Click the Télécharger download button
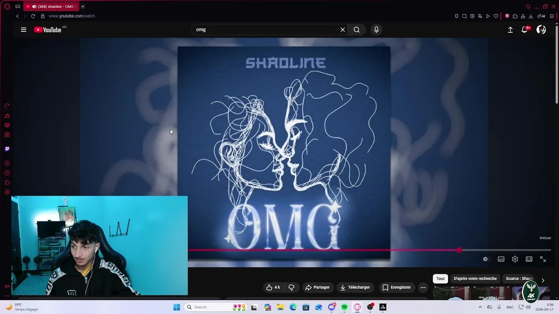 (x=355, y=287)
